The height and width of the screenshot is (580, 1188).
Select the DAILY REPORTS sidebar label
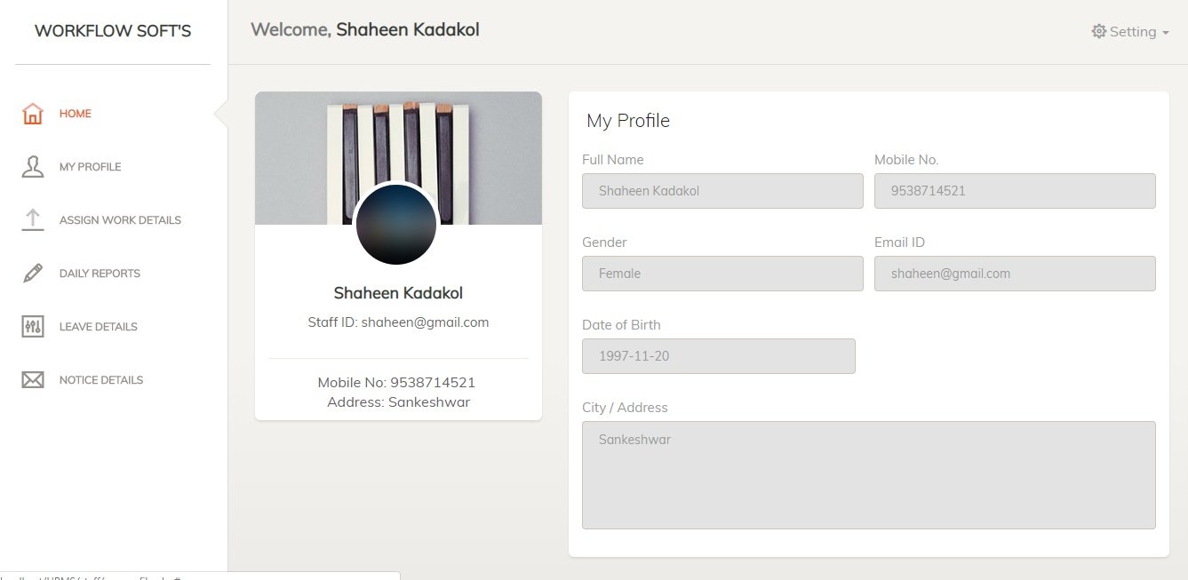[100, 274]
